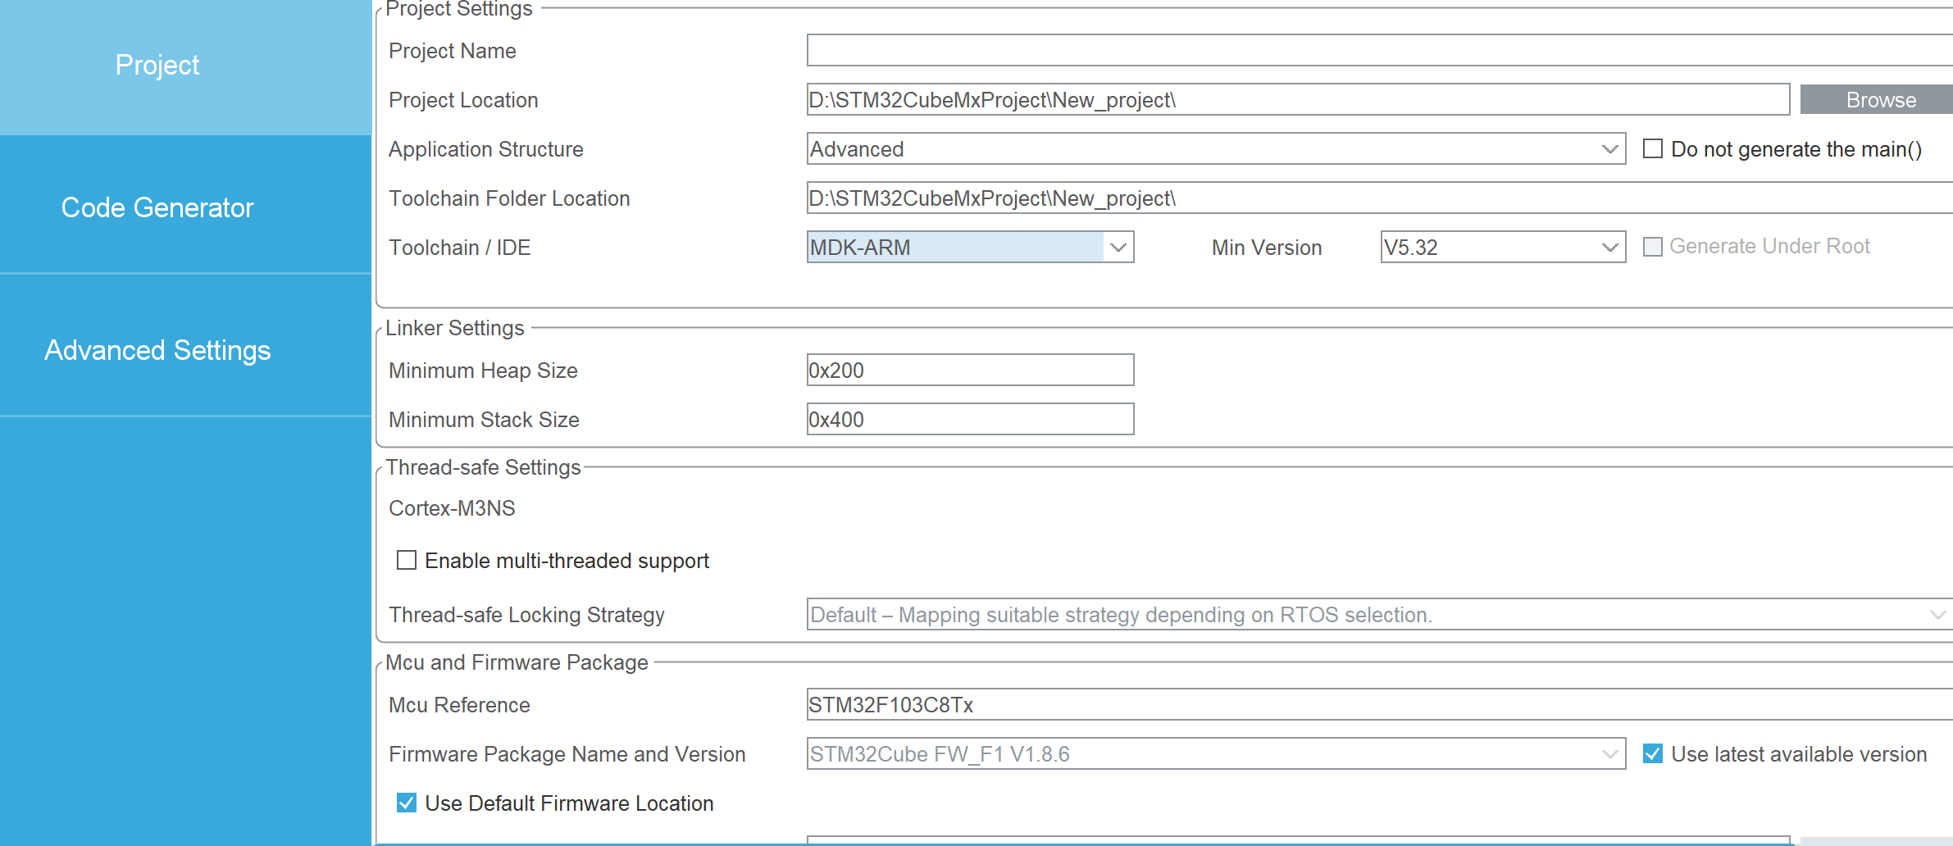The image size is (1953, 846).
Task: Click the Application Structure dropdown arrow
Action: pyautogui.click(x=1609, y=149)
